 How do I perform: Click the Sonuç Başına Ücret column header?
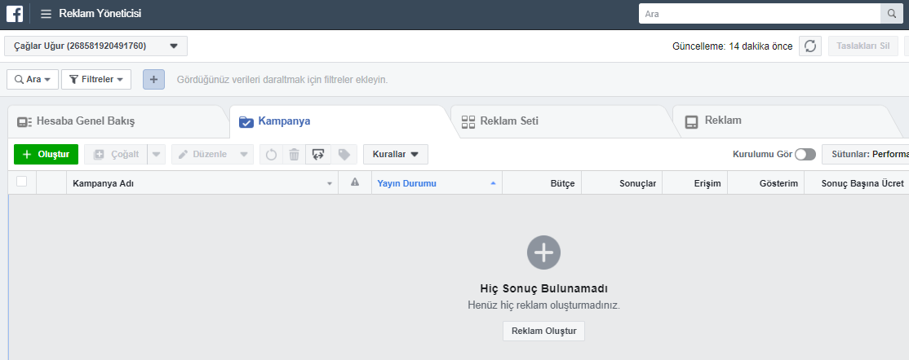856,183
